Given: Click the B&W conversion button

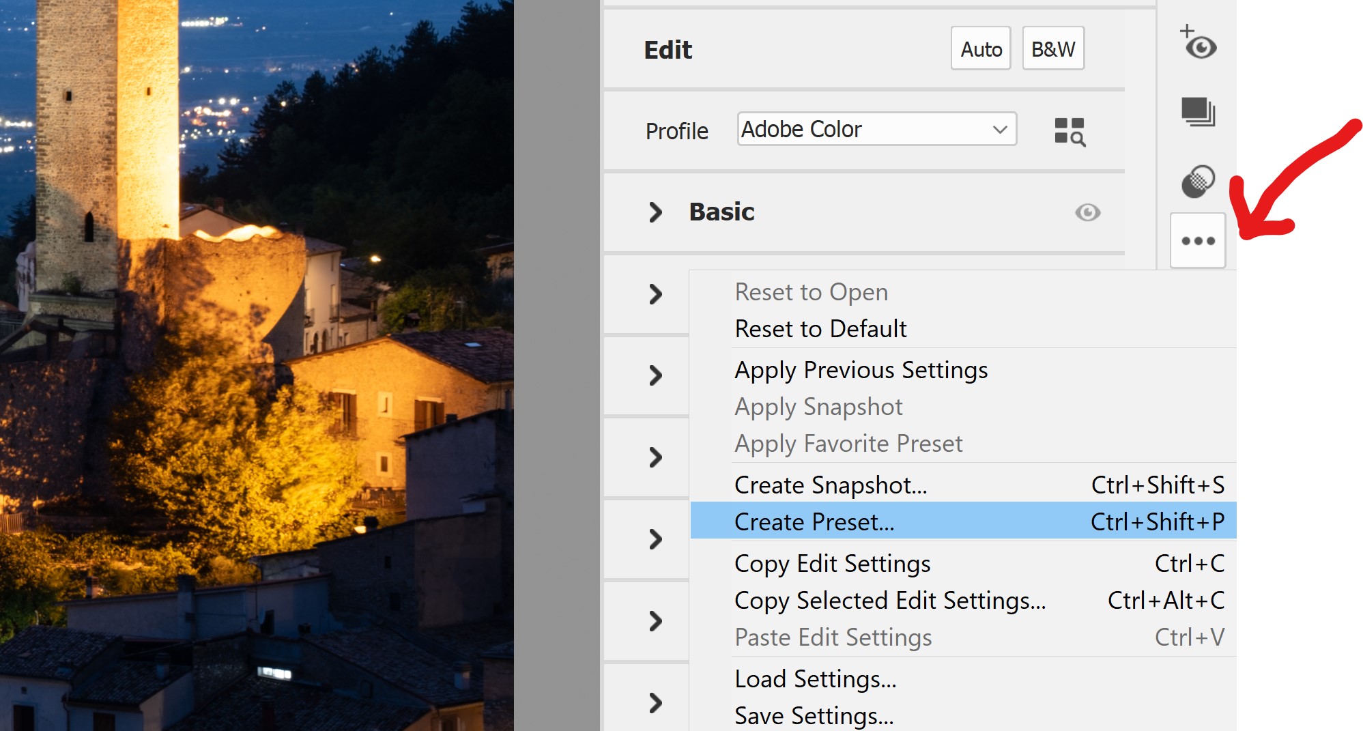Looking at the screenshot, I should 1053,48.
